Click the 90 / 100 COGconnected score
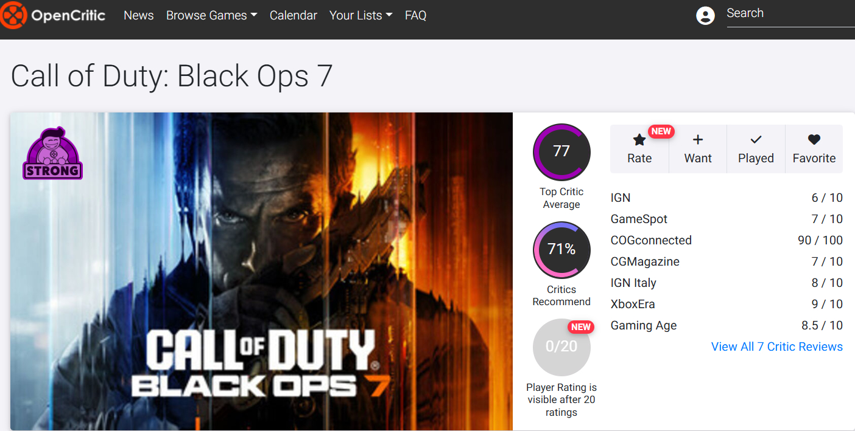This screenshot has width=855, height=431. click(820, 240)
